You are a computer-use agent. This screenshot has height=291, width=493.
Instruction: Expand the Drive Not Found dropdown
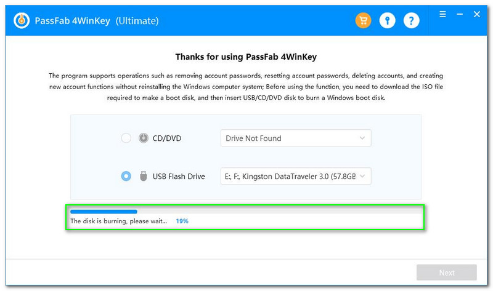click(x=296, y=138)
